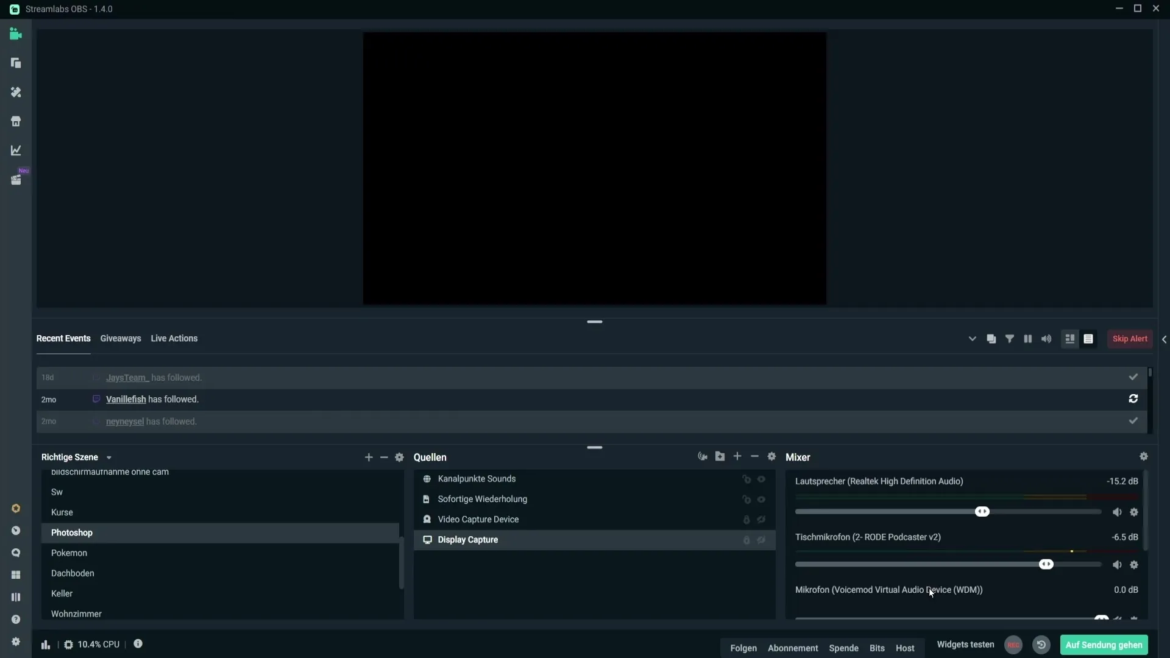Select the Photoshop scene in list
The image size is (1170, 658).
click(71, 532)
